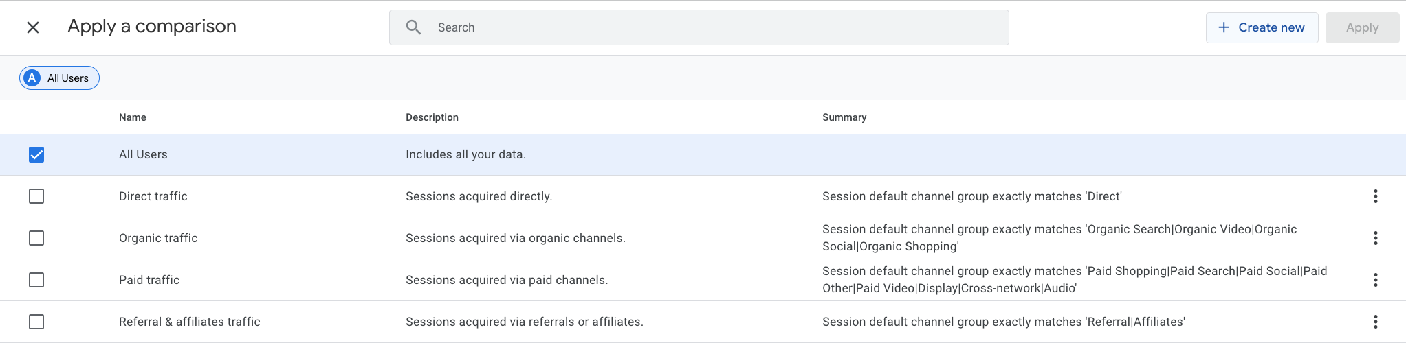This screenshot has width=1406, height=343.
Task: Enable the Paid traffic checkbox
Action: pos(36,280)
